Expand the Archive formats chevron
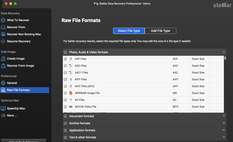233x142 pixels. (224, 123)
